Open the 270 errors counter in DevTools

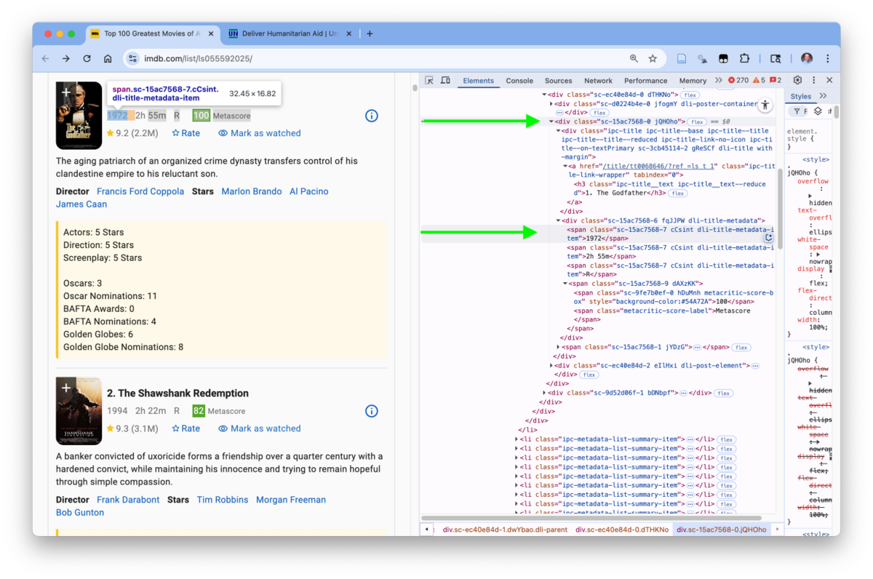[738, 80]
